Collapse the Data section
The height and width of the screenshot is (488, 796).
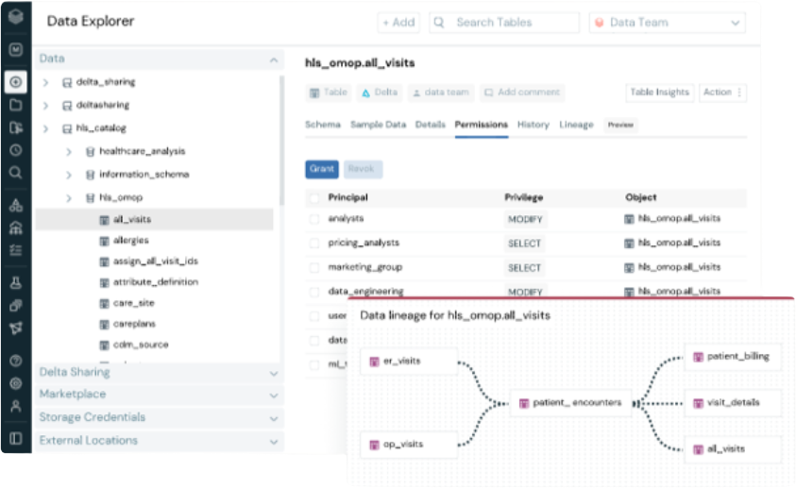click(x=274, y=59)
